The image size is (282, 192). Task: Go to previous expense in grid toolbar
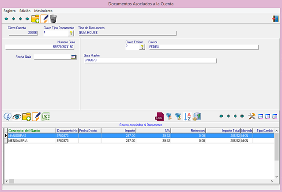coord(228,116)
